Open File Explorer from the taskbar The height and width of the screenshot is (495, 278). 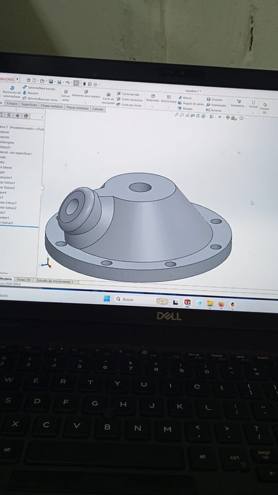[210, 303]
